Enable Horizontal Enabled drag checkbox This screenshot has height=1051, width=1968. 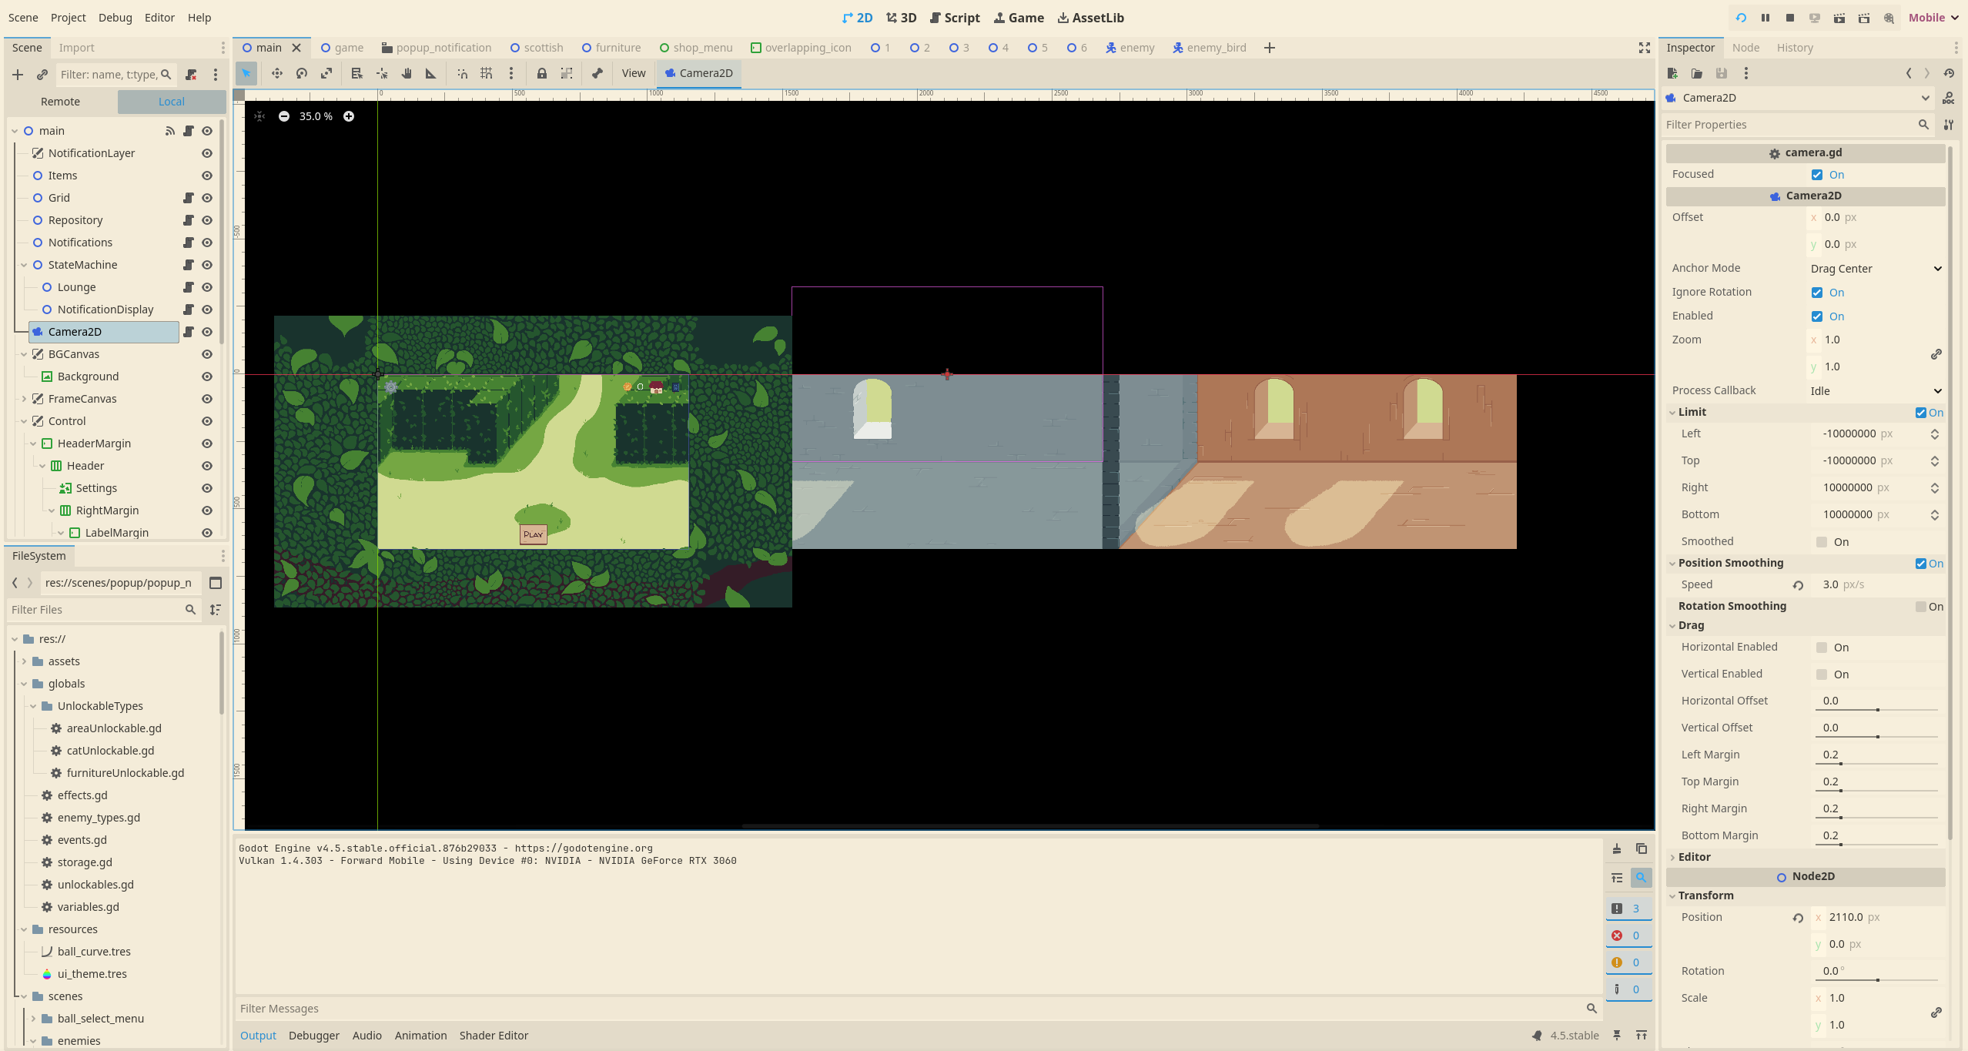coord(1822,648)
